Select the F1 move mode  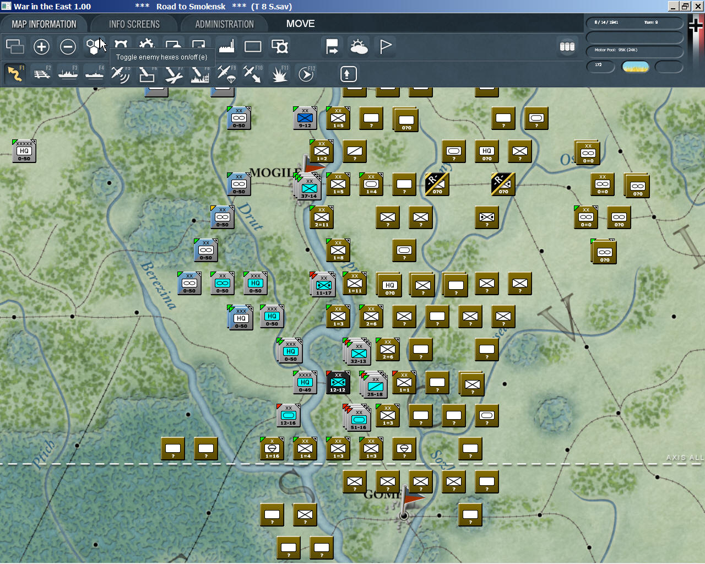[15, 73]
